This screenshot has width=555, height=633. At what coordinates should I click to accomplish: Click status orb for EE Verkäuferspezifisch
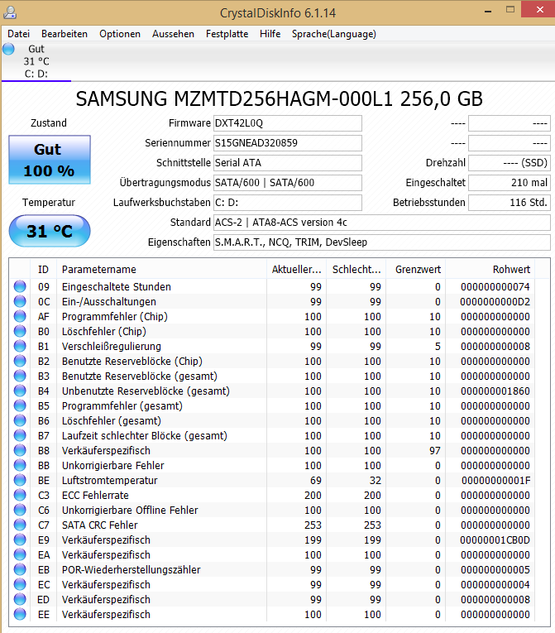pyautogui.click(x=20, y=614)
